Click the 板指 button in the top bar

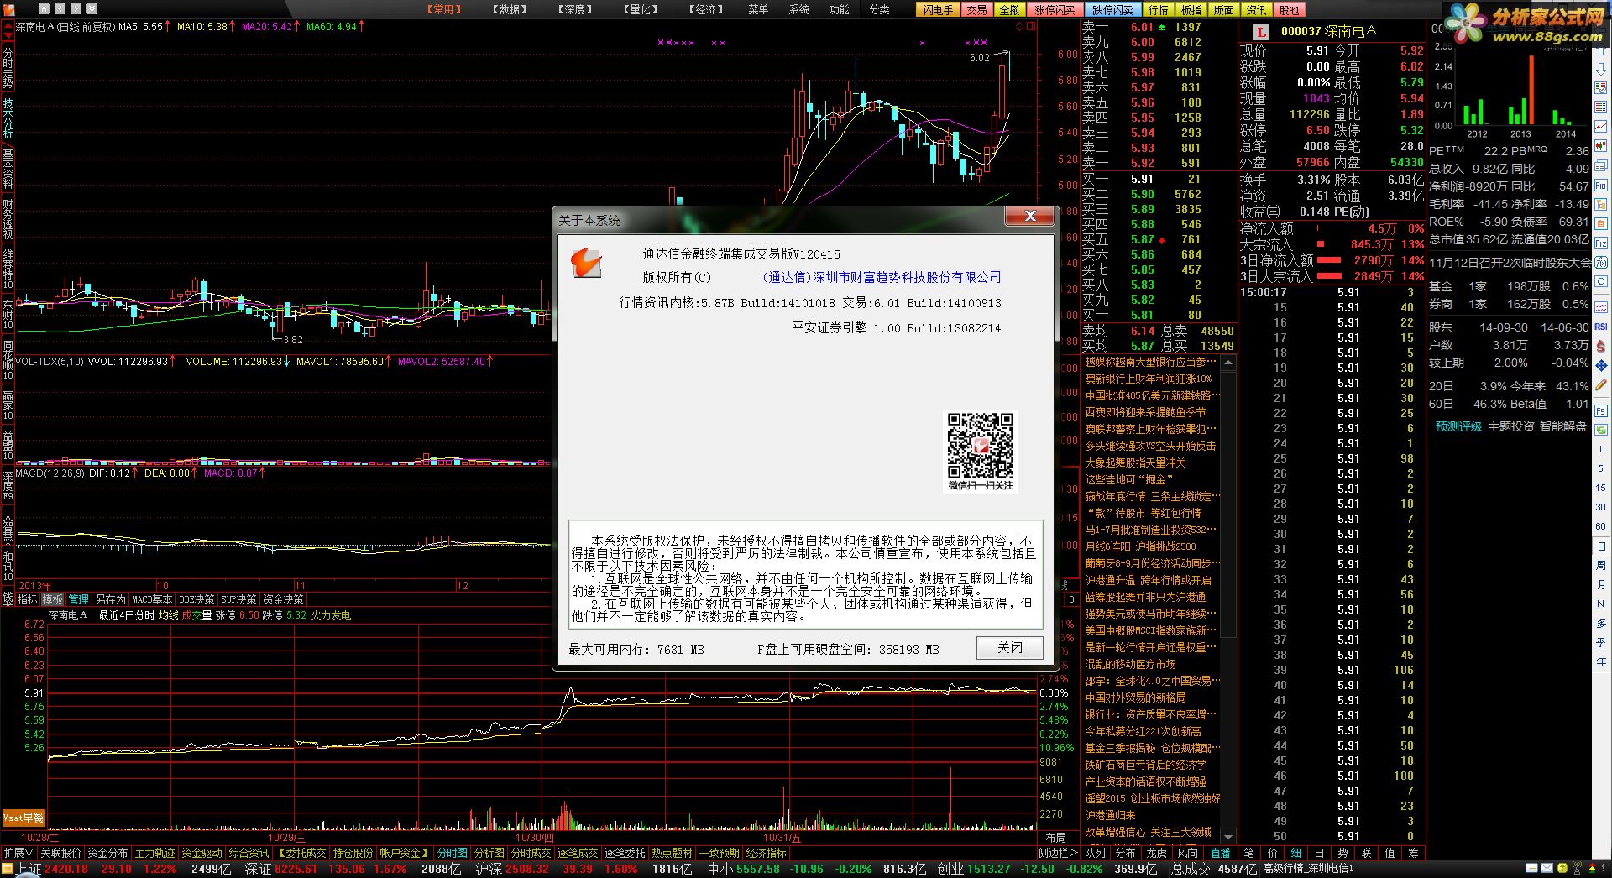(x=1191, y=10)
